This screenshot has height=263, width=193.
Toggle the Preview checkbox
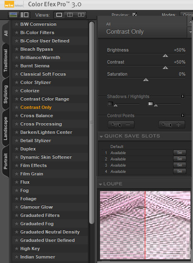point(134,15)
